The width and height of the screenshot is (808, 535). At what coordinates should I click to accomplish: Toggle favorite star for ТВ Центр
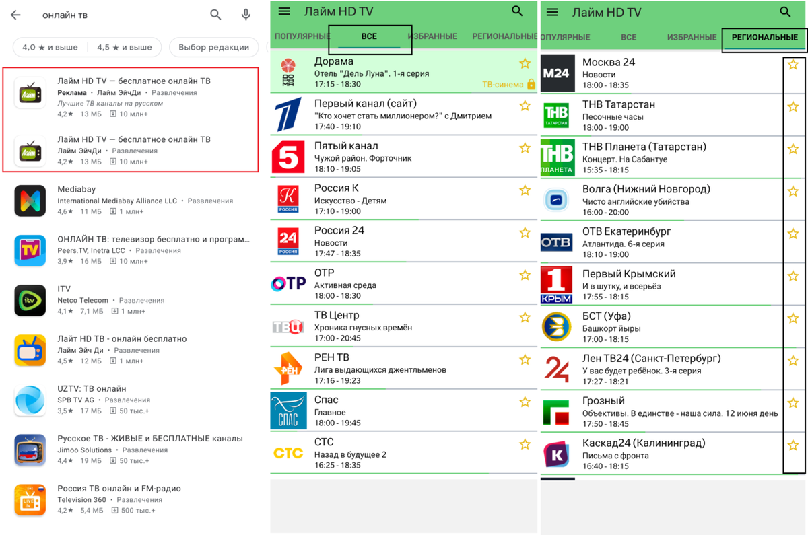click(x=525, y=318)
